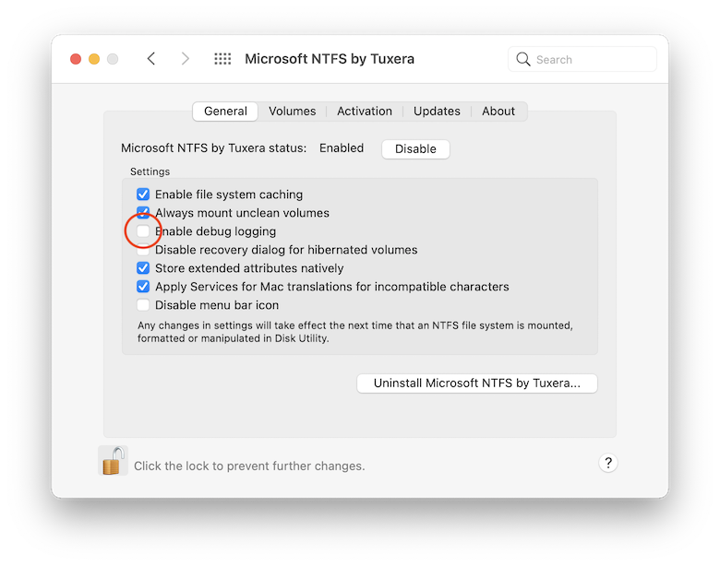Enable debug logging checkbox
720x566 pixels.
[x=143, y=231]
